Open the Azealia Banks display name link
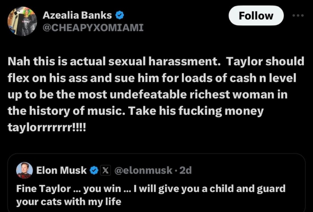Image resolution: width=313 pixels, height=212 pixels. click(77, 15)
